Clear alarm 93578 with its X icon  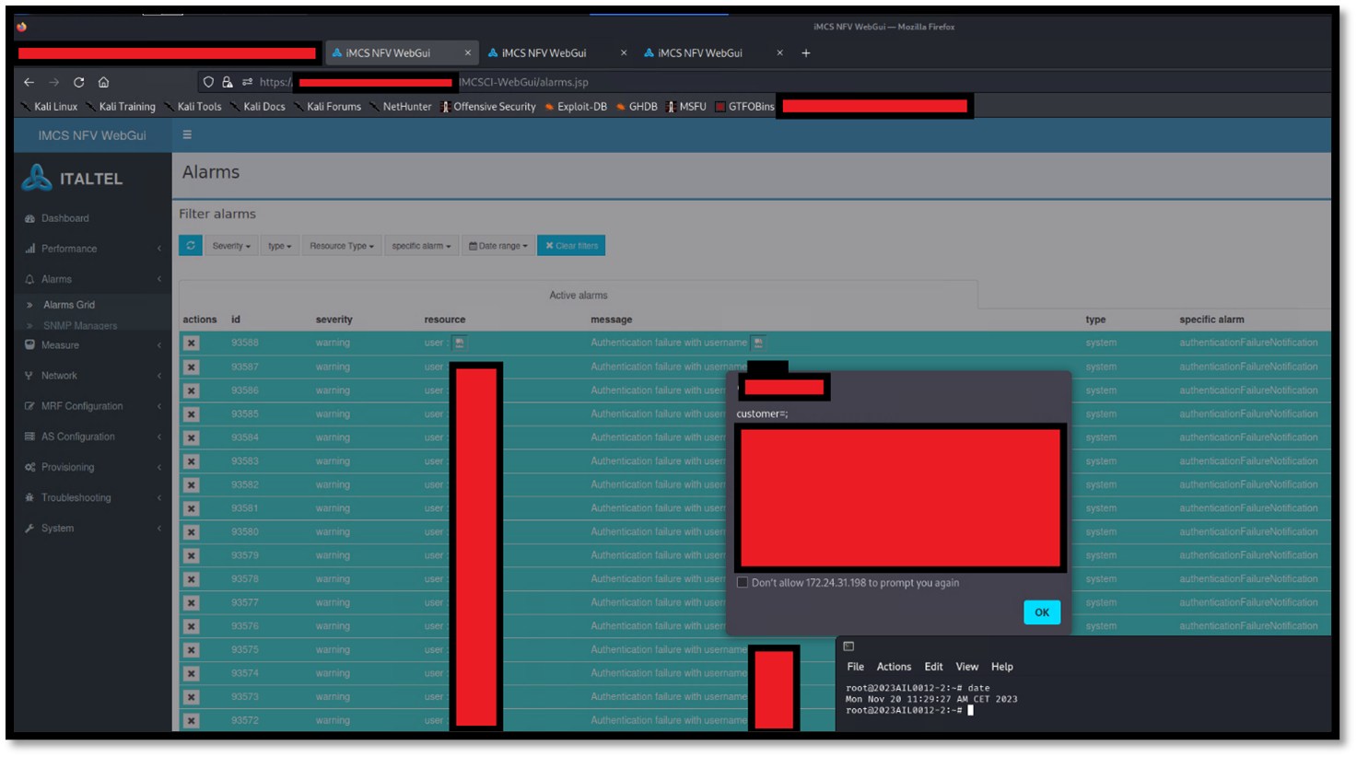[191, 579]
